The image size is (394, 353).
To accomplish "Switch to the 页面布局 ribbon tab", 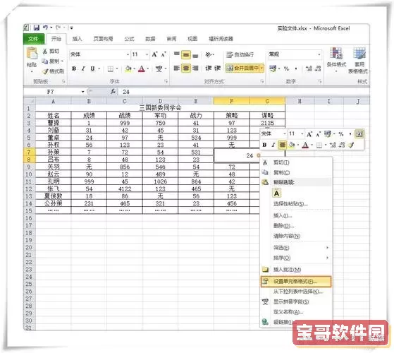I will click(103, 39).
